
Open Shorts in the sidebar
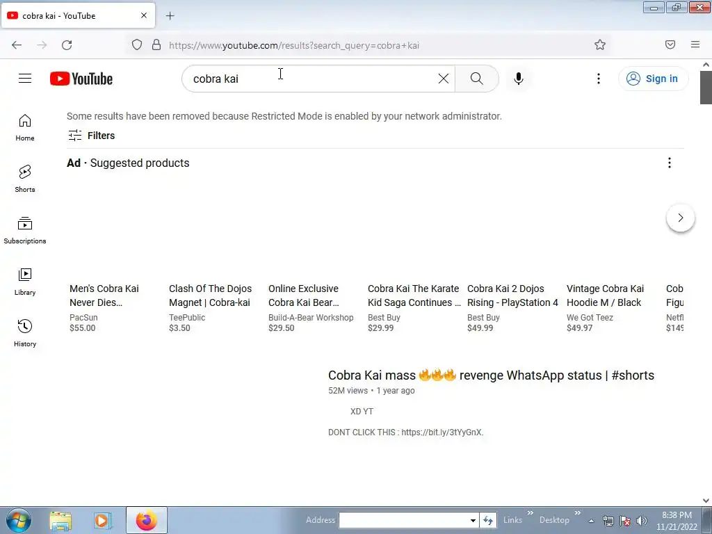[25, 179]
